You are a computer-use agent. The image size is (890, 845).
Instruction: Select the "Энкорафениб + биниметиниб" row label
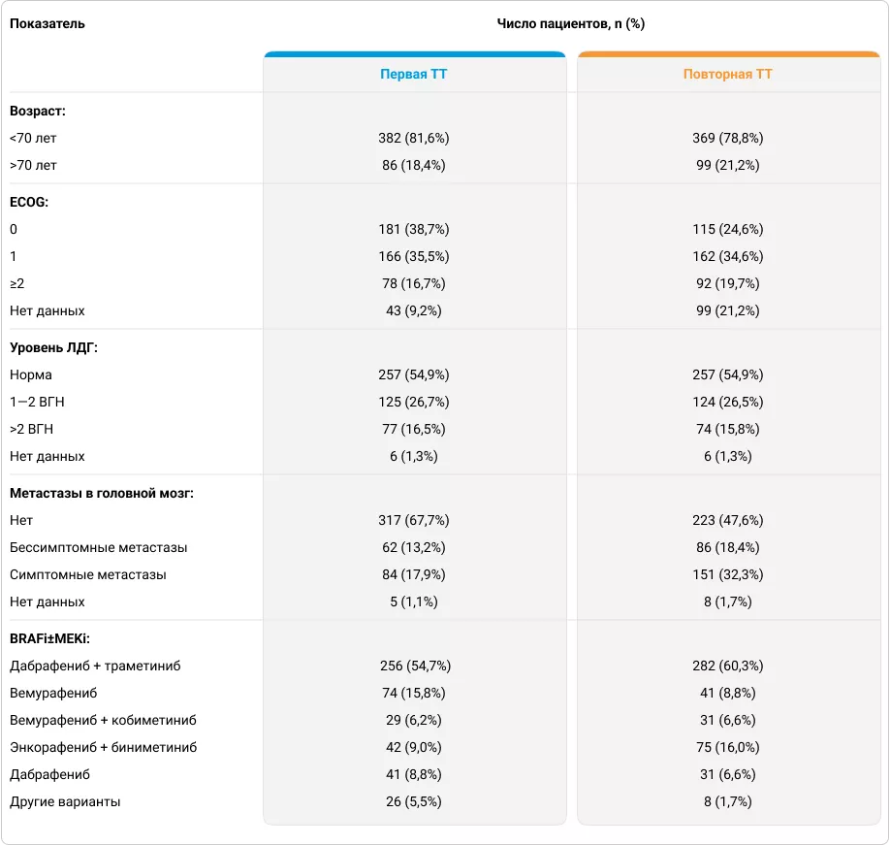pyautogui.click(x=103, y=747)
